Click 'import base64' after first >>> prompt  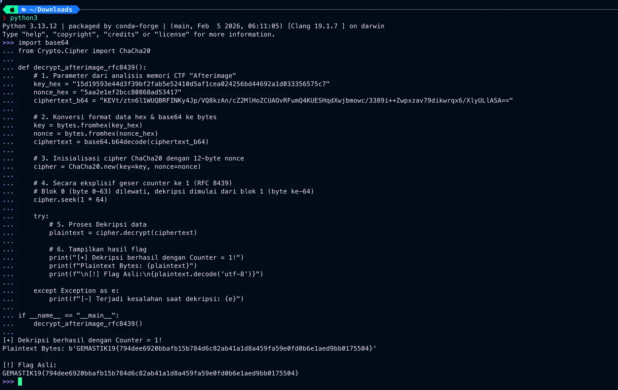[43, 43]
